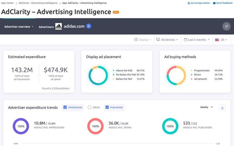The image size is (234, 146).
Task: Click the 143.2M impressions value
Action: [x=22, y=70]
